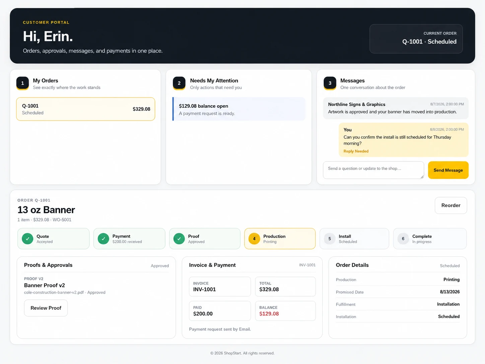
Task: Open the Review Proof button
Action: click(46, 308)
